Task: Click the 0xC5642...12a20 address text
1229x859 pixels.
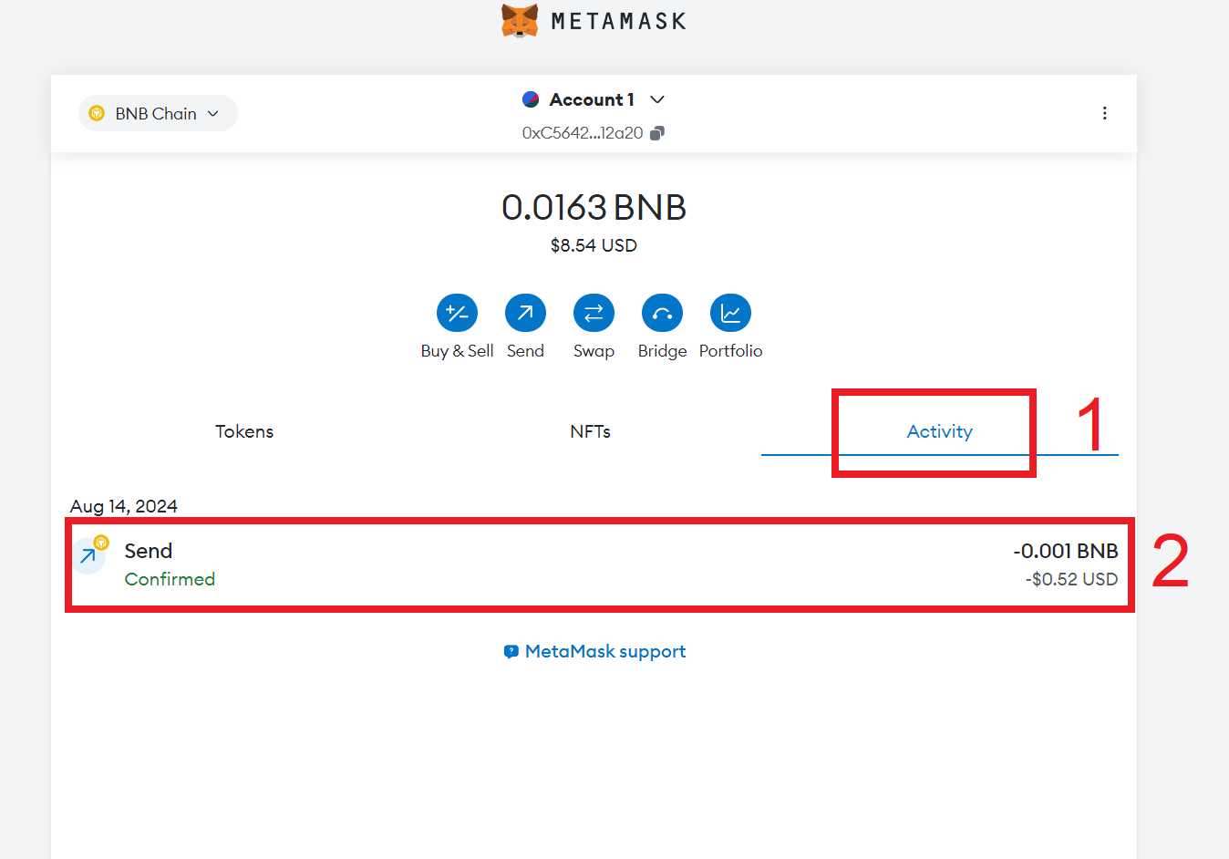Action: (582, 133)
